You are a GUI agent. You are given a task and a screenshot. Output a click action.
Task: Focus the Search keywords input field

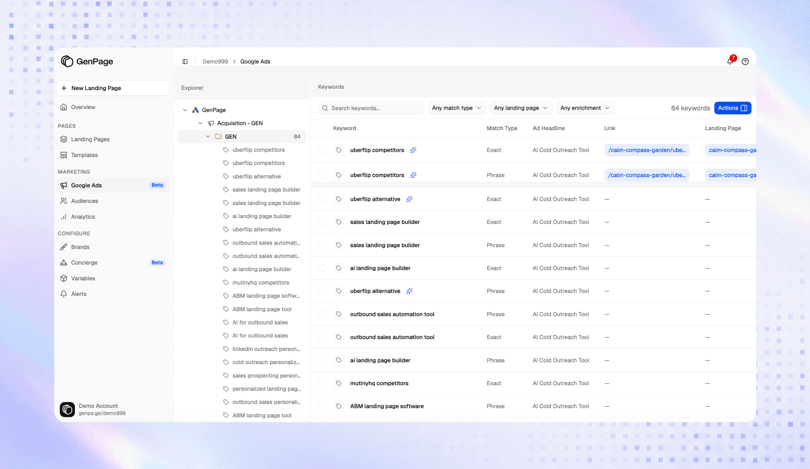tap(371, 108)
